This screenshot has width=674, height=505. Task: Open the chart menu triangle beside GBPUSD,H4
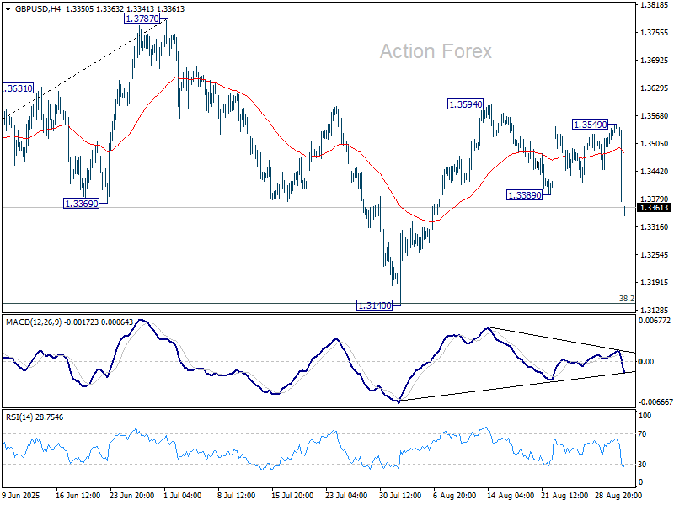pyautogui.click(x=8, y=9)
